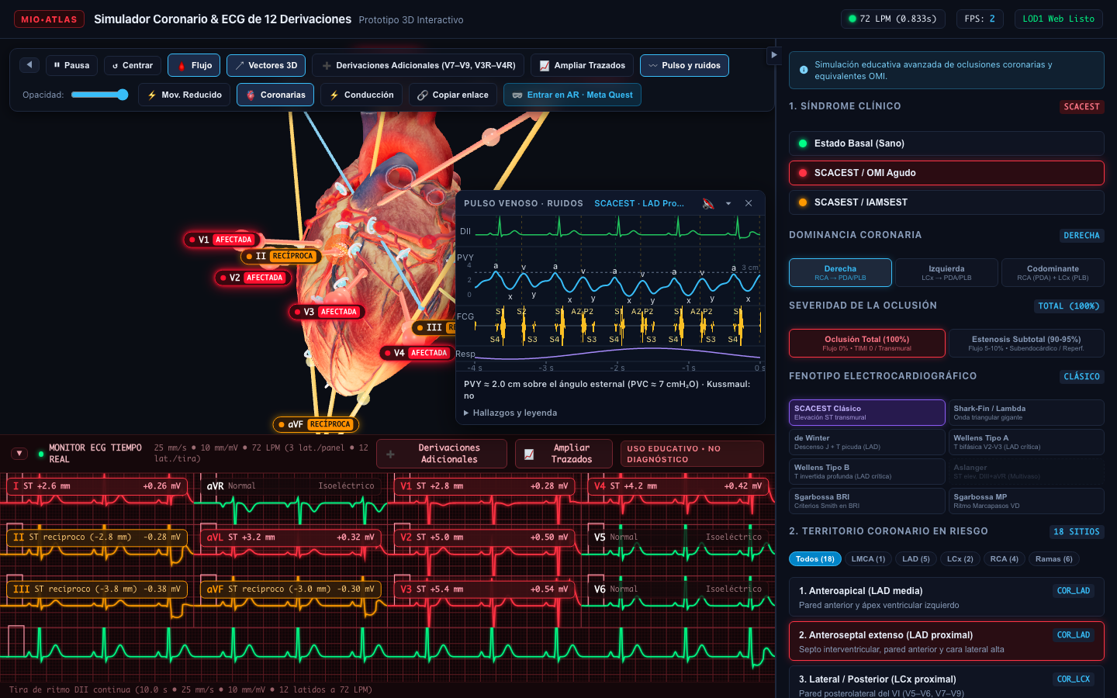The width and height of the screenshot is (1117, 698).
Task: Collapse the Monitor ECG Tiempo Real panel
Action: 20,454
